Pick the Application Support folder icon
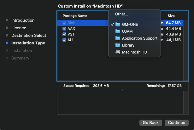The width and height of the screenshot is (194, 130). tap(118, 38)
